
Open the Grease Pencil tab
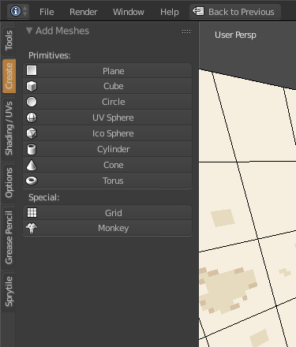(9, 237)
